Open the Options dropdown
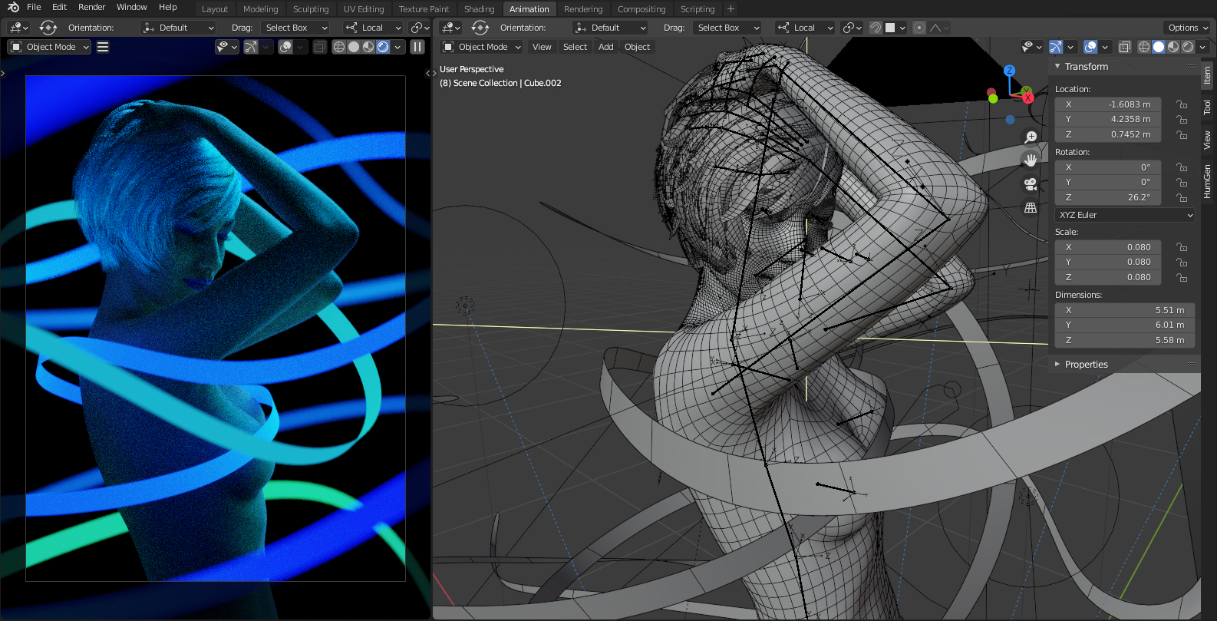This screenshot has height=621, width=1217. pyautogui.click(x=1188, y=28)
